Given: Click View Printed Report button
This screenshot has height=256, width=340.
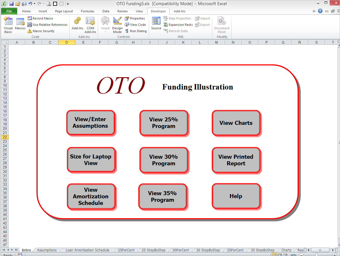Looking at the screenshot, I should [236, 160].
